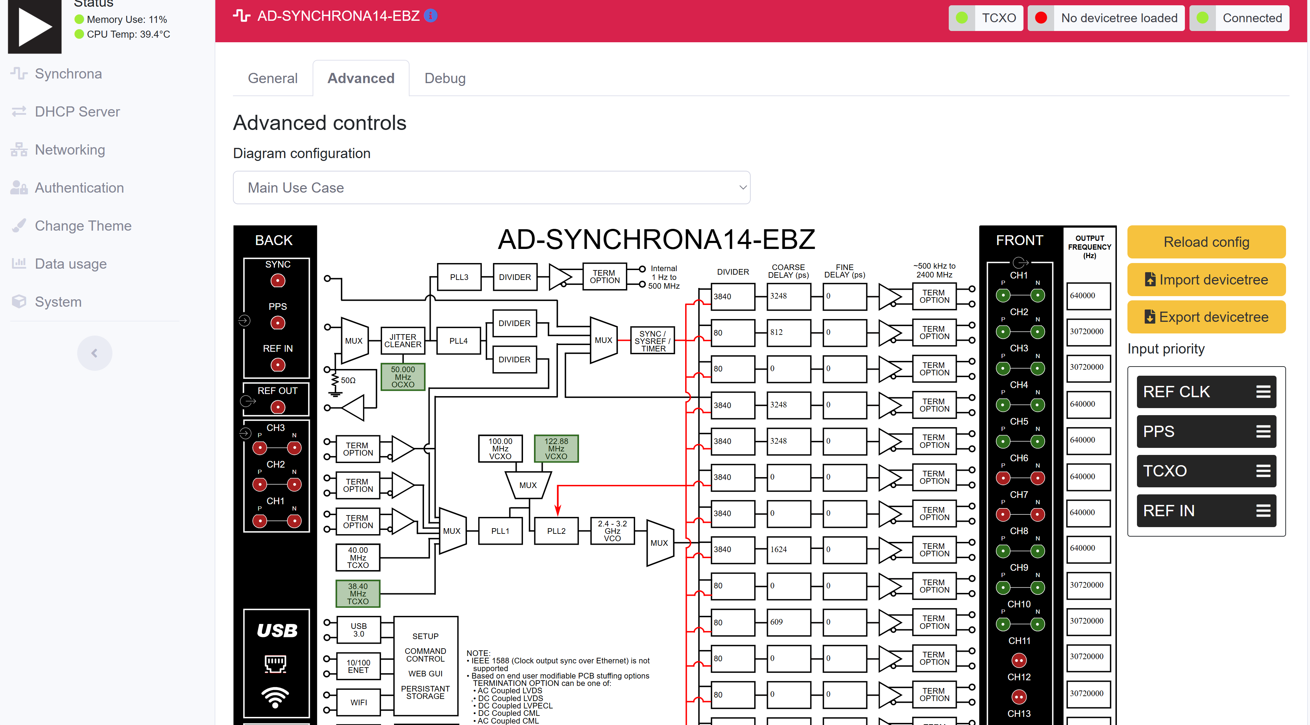Click the SYNC connector on back panel

278,280
